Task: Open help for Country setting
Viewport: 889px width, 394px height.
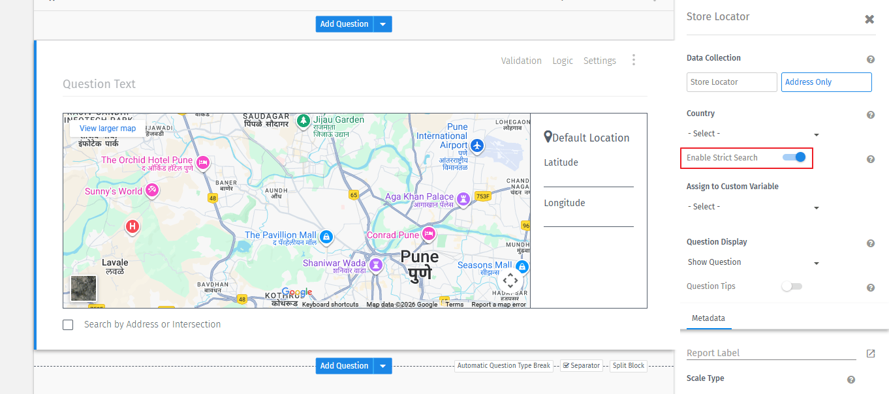Action: [871, 115]
